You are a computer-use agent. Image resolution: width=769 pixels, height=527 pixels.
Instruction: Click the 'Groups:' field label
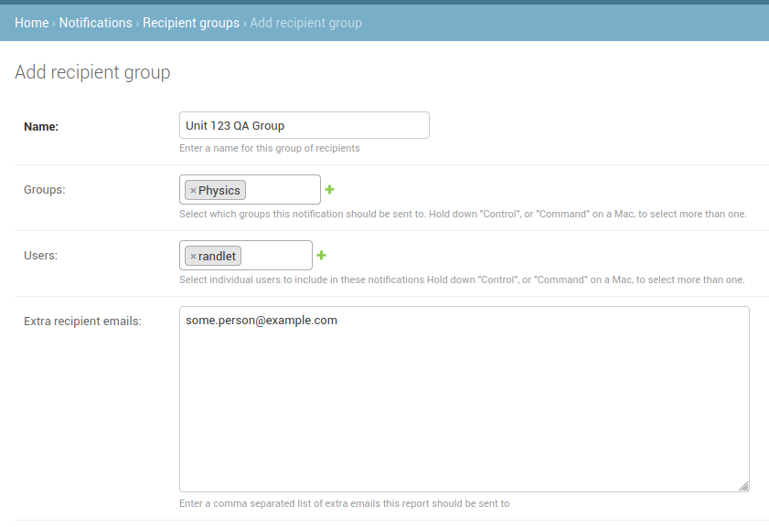[x=45, y=190]
